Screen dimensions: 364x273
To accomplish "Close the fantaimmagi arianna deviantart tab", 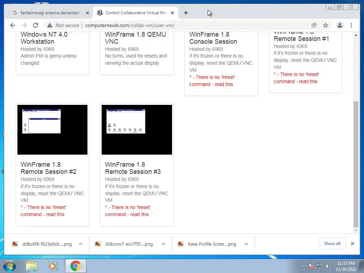I will [x=87, y=13].
